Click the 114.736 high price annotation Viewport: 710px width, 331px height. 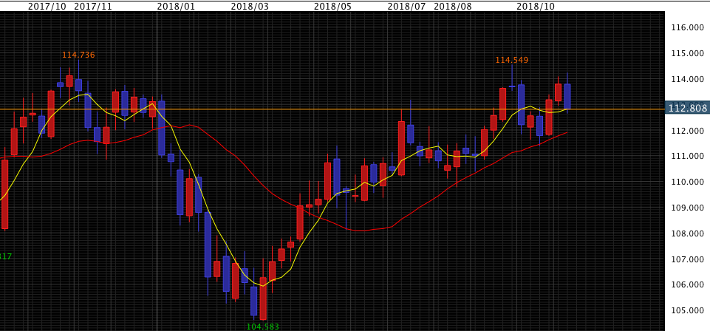coord(78,55)
